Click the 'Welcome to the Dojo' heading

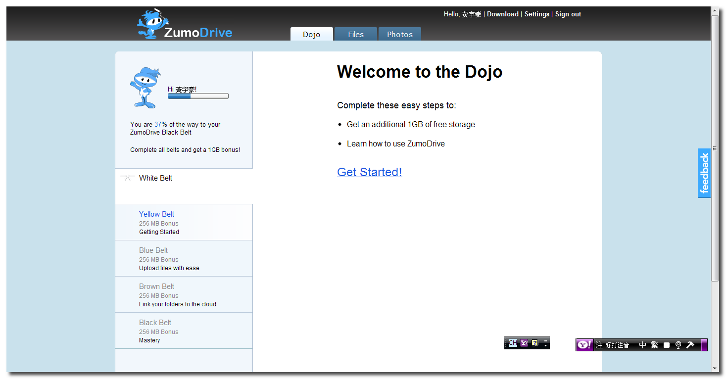point(420,72)
